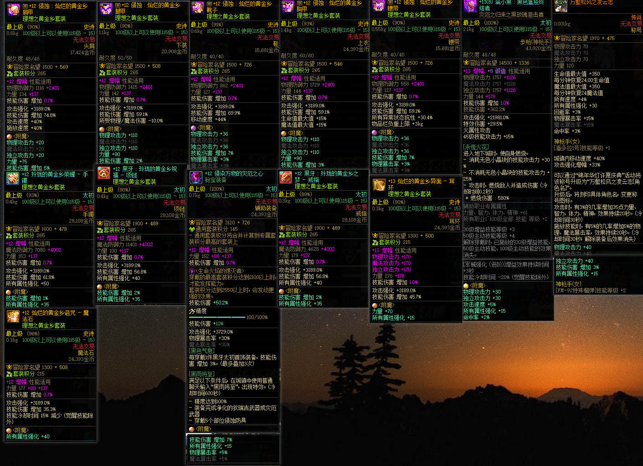
Task: Click the 腰带 belt item icon
Action: coord(379,5)
